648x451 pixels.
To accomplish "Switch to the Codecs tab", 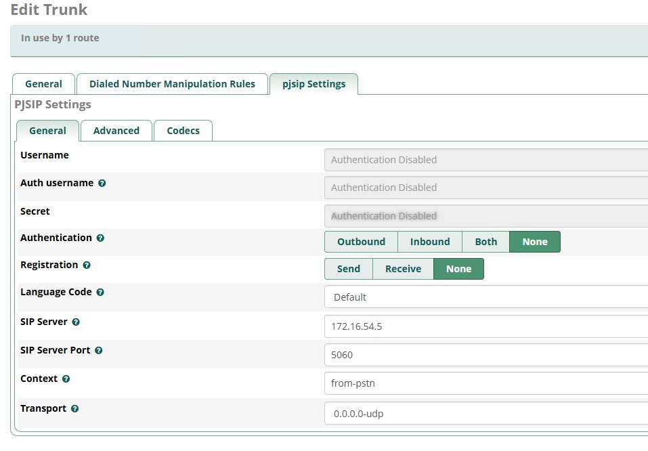I will 183,131.
